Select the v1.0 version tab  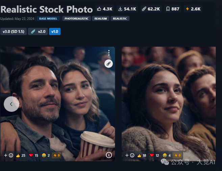[x=55, y=31]
